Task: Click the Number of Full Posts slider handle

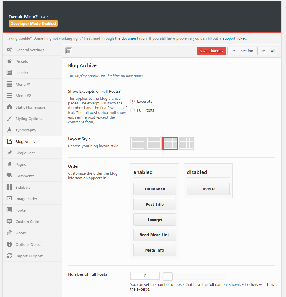Action: [x=168, y=276]
